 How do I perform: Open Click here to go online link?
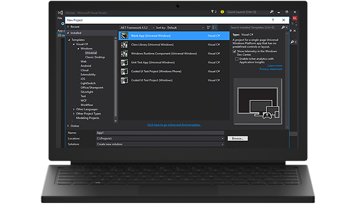(x=174, y=125)
